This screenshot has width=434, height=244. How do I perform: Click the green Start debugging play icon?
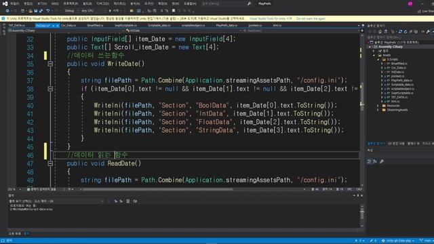tap(110, 11)
